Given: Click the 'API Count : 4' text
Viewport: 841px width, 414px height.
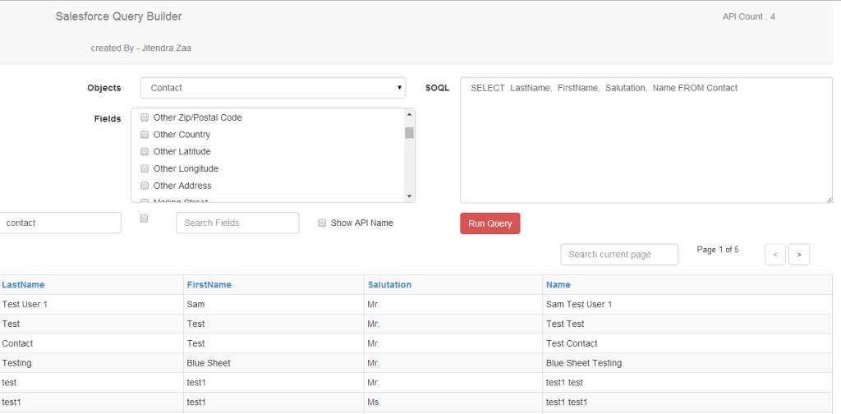Looking at the screenshot, I should [x=749, y=16].
